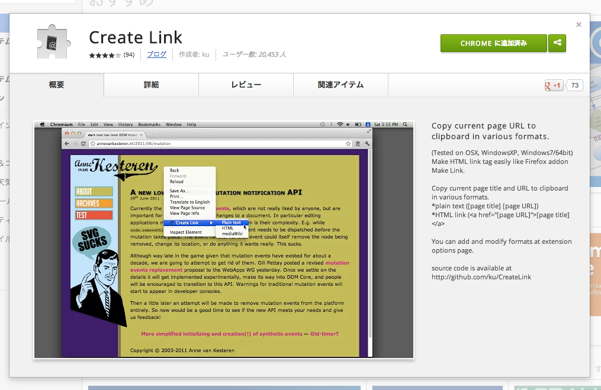Click the share icon button
This screenshot has width=601, height=390.
557,43
